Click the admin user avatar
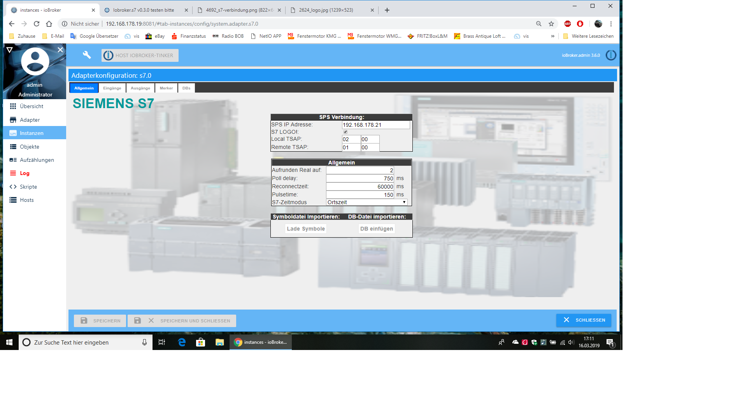Viewport: 747px width, 420px height. 35,61
